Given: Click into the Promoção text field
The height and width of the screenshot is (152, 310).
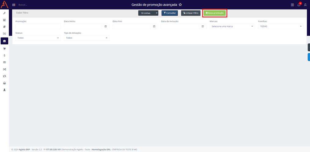Looking at the screenshot, I should coord(38,27).
